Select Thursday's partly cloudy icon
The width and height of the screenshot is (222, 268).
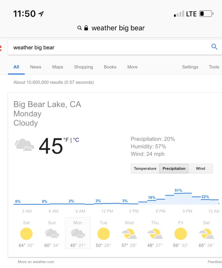tap(155, 234)
